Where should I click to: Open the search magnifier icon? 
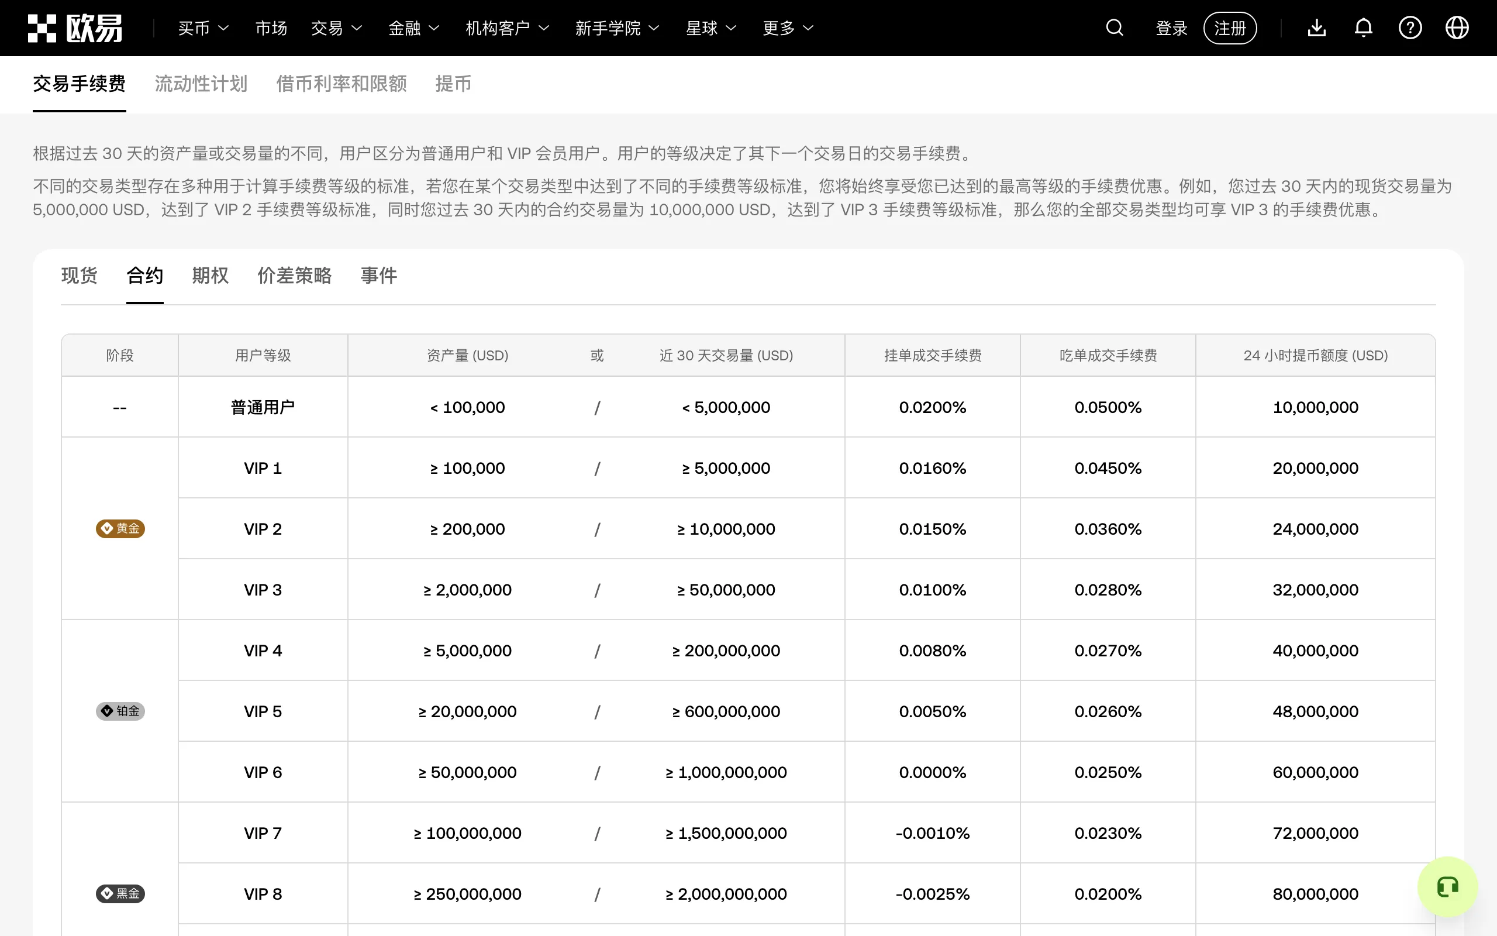(1114, 28)
